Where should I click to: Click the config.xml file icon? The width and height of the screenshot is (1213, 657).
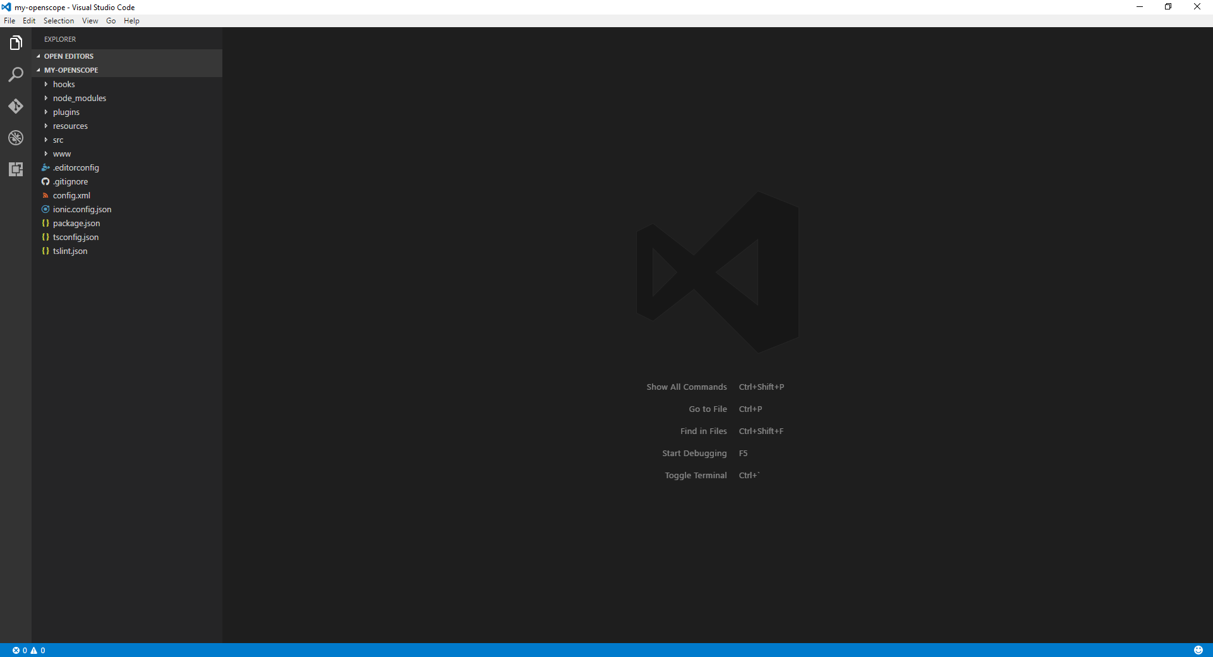(x=45, y=195)
